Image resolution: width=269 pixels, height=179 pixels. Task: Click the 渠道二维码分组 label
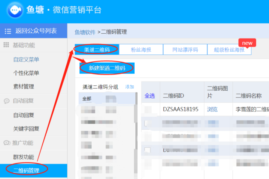tap(100, 87)
